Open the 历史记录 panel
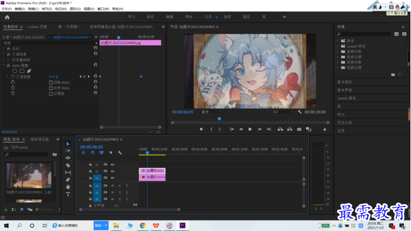The height and width of the screenshot is (231, 411). click(x=344, y=122)
